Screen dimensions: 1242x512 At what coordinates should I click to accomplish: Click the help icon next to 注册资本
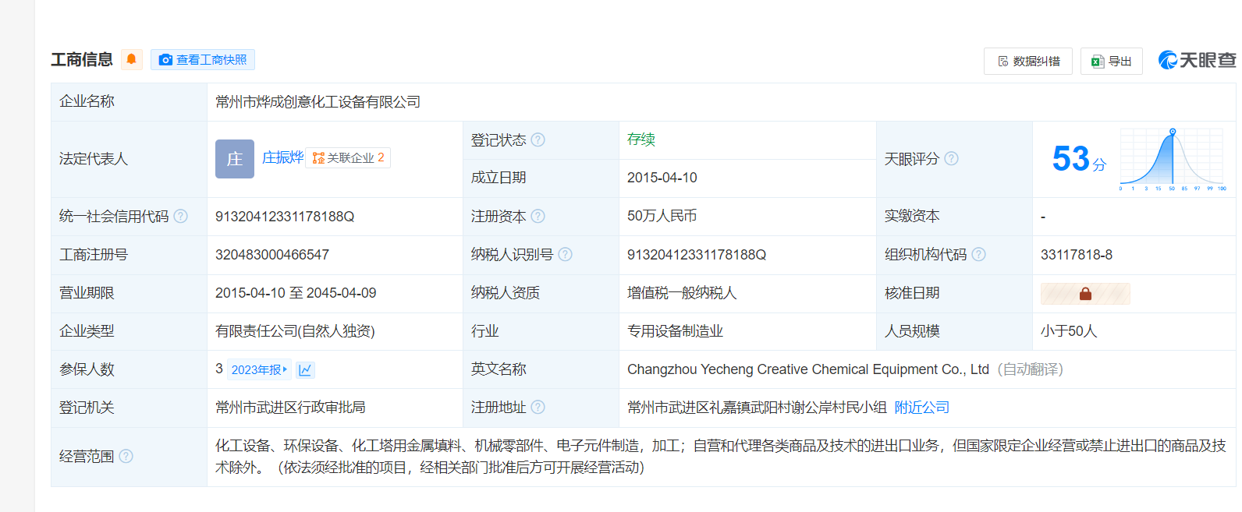[x=538, y=216]
